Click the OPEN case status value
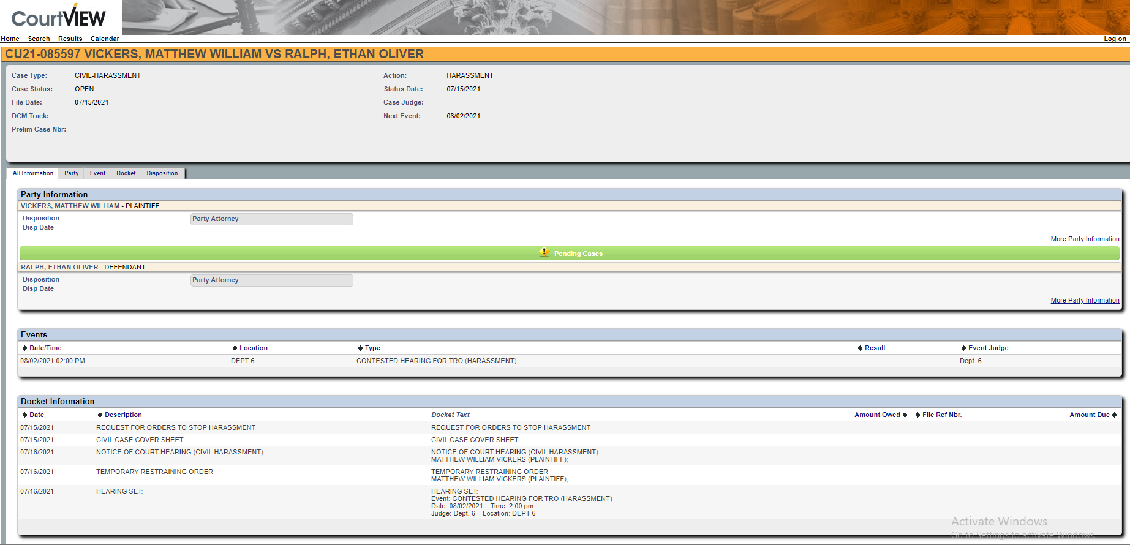This screenshot has width=1130, height=545. (x=85, y=89)
